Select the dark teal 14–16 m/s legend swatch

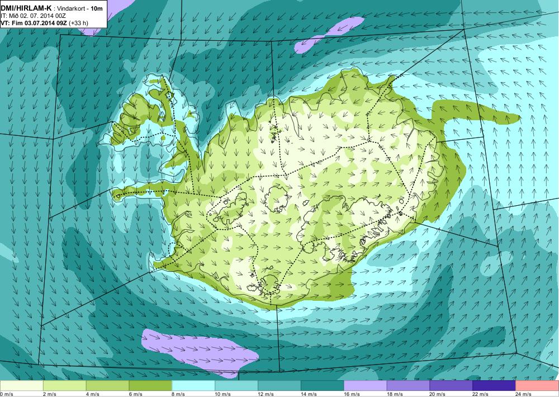tap(323, 386)
